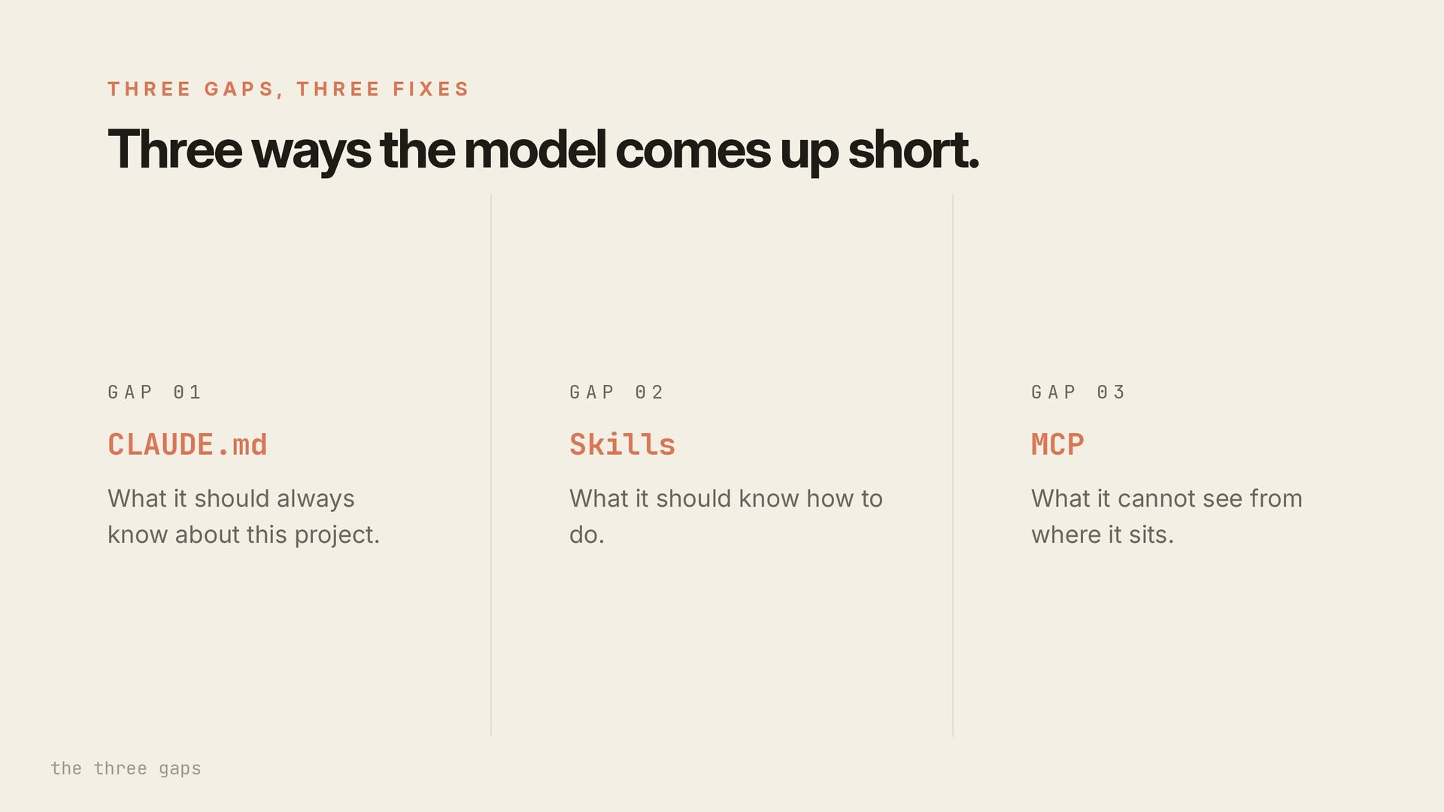Click the 'THREE GAPS, THREE FIXES' eyebrow text

coord(288,89)
